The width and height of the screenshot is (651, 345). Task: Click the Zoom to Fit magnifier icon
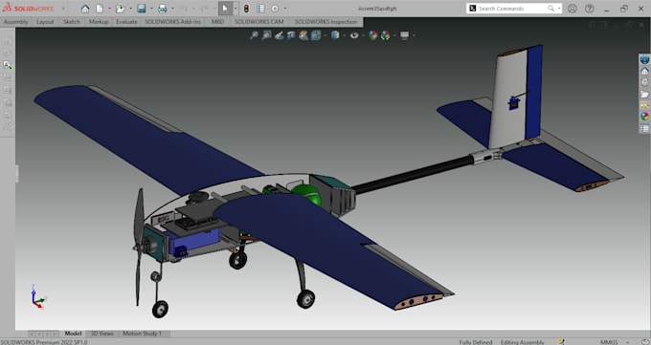coord(254,35)
